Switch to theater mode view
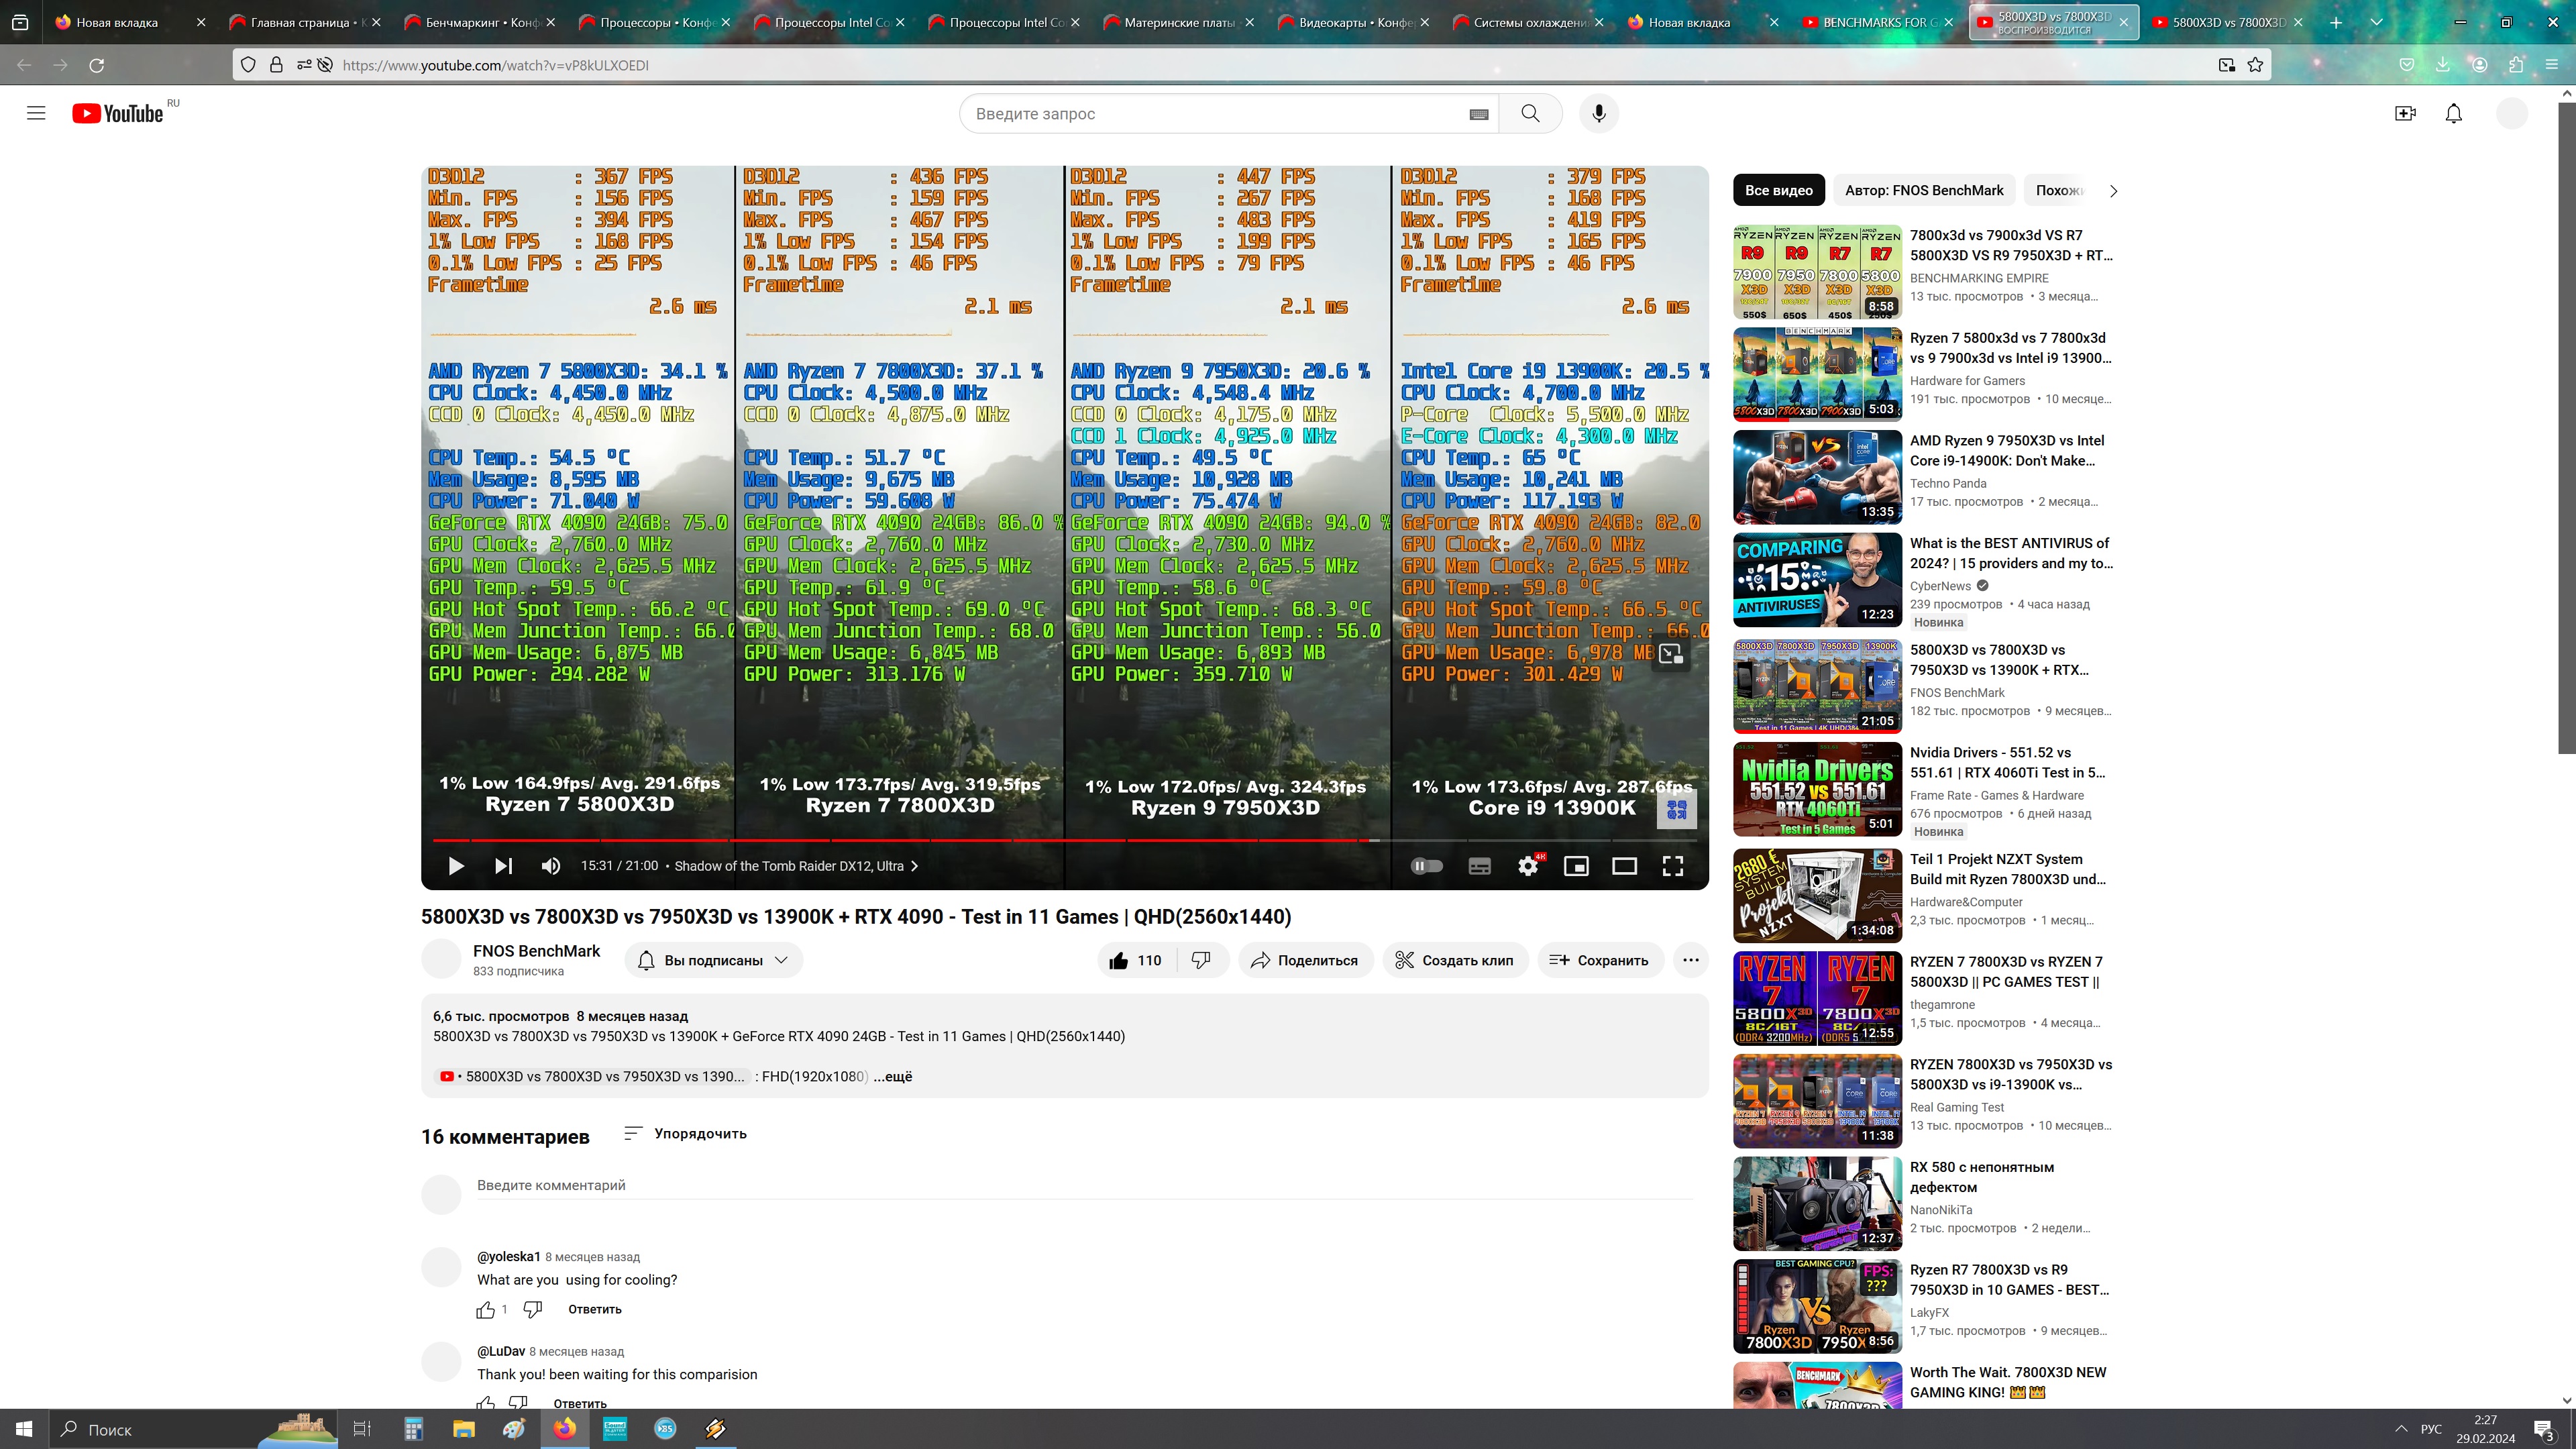 pyautogui.click(x=1624, y=866)
